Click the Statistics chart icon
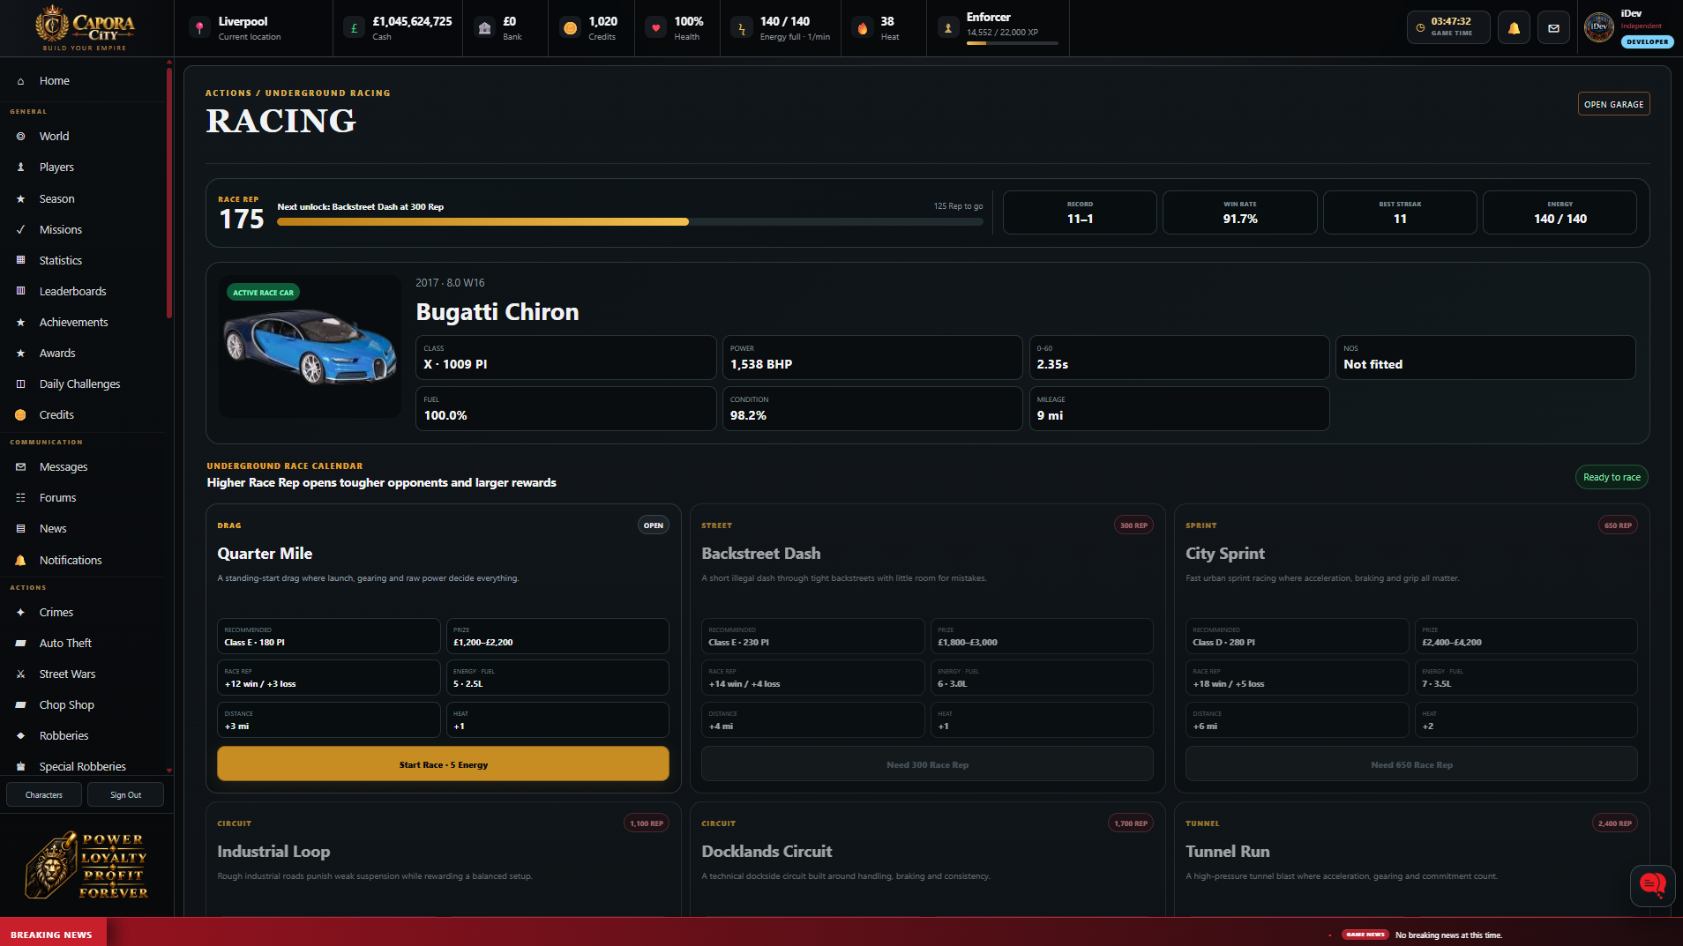1683x946 pixels. (20, 261)
